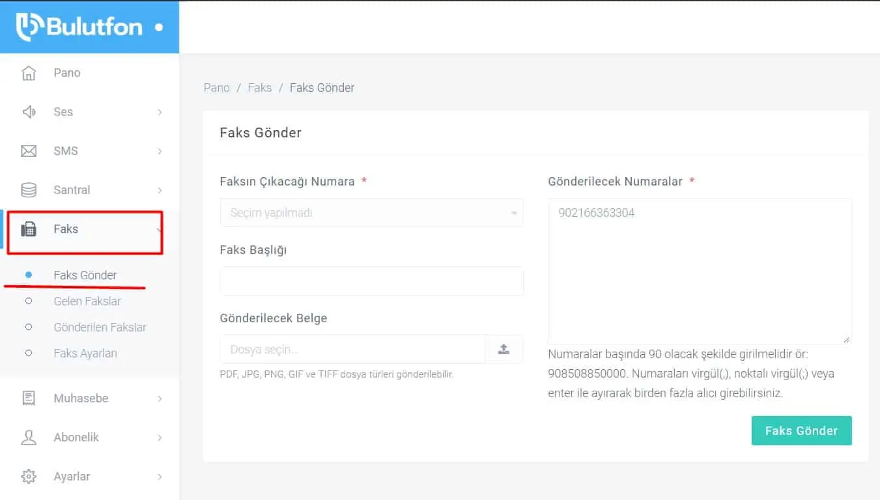Select Gelen Fakslar submenu entry
Viewport: 880px width, 500px height.
tap(87, 301)
